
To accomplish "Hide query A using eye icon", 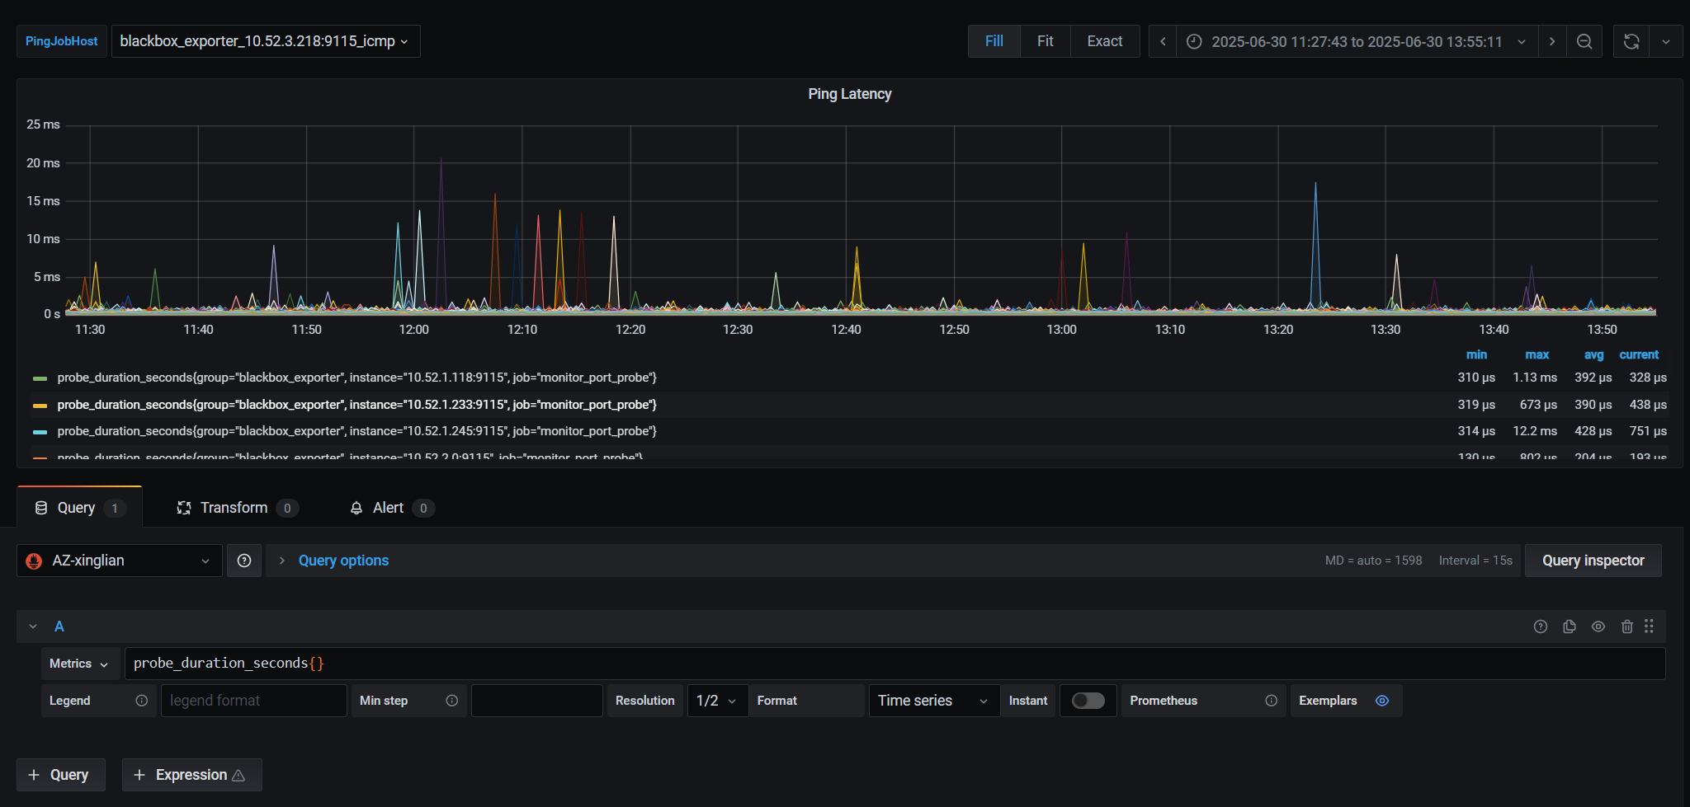I will click(x=1598, y=626).
